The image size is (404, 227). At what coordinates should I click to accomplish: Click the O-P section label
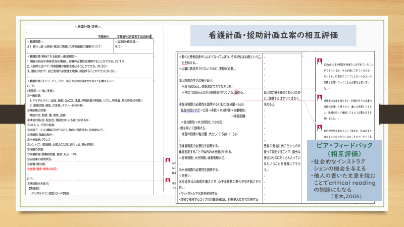click(31, 86)
